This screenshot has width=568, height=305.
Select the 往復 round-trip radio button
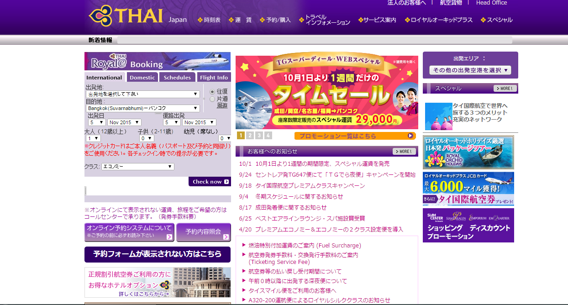(212, 91)
